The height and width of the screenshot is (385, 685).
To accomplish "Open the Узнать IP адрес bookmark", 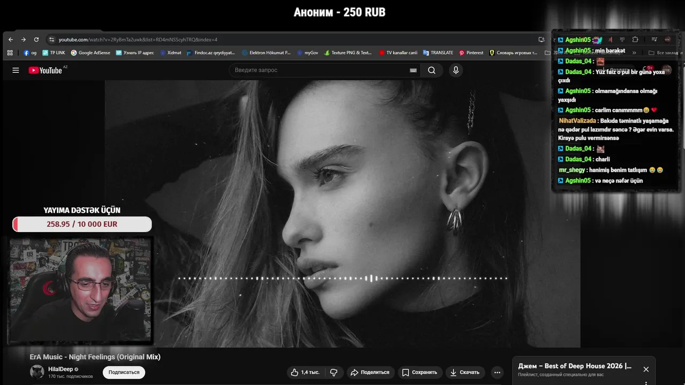I will pyautogui.click(x=135, y=53).
